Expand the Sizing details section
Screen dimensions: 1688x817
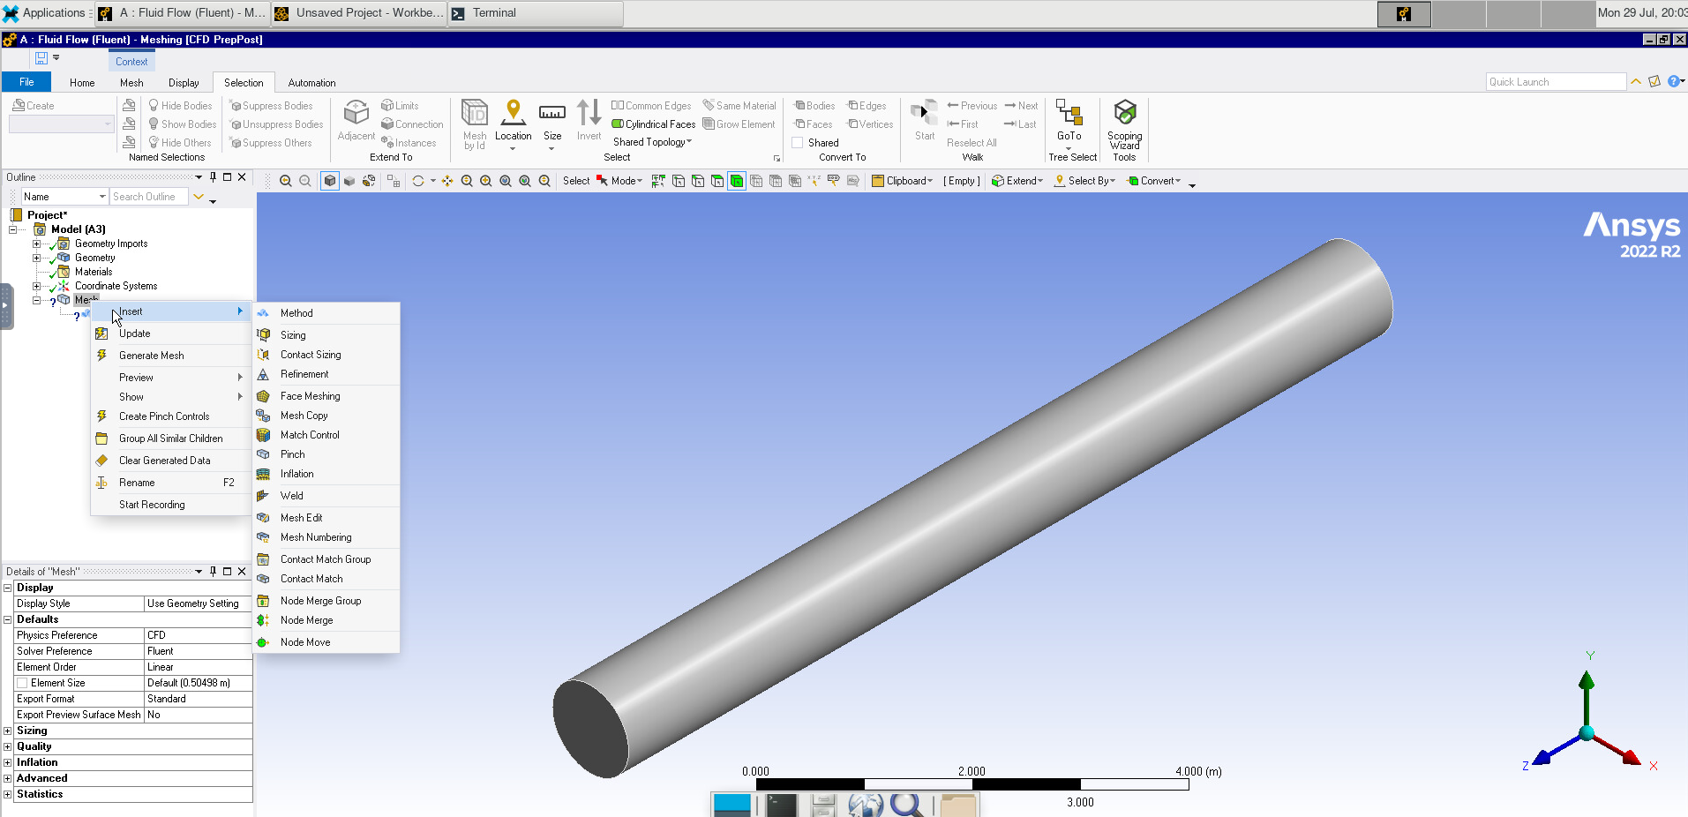tap(8, 731)
